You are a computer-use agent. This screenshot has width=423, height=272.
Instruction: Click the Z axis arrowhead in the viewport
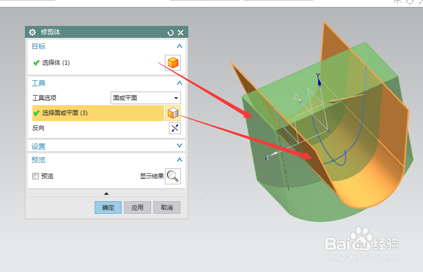coord(300,101)
